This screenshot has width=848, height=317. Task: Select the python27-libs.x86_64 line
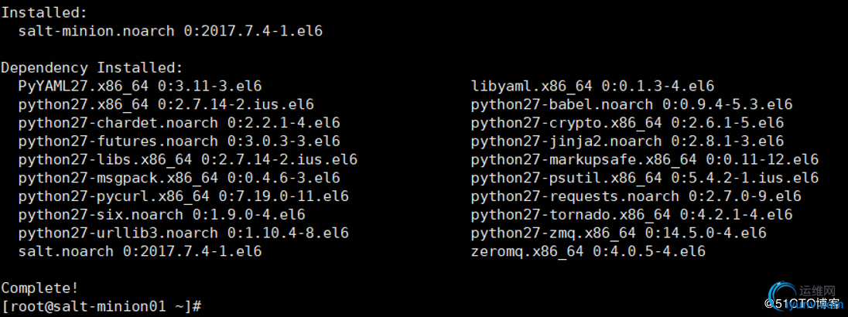(x=188, y=160)
